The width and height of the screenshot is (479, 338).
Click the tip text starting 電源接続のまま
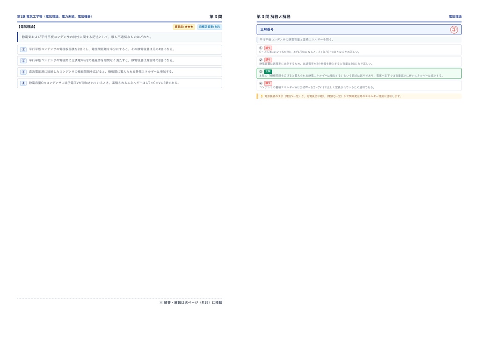(x=333, y=96)
